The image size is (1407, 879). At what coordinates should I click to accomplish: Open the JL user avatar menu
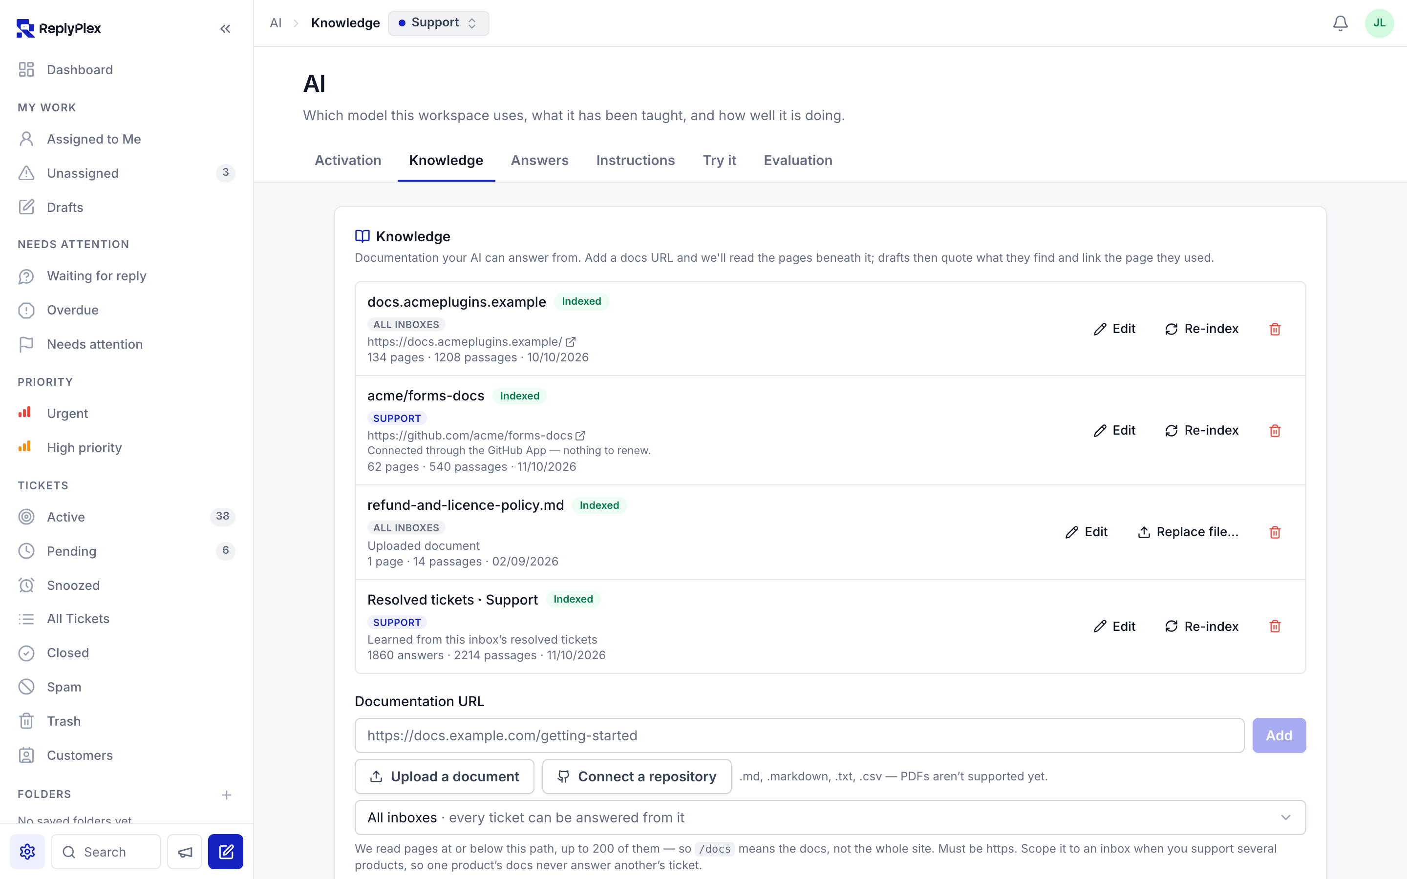[x=1379, y=23]
